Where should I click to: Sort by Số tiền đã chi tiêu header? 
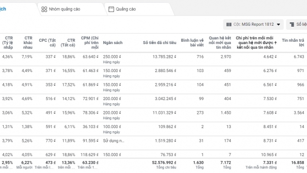tap(159, 43)
